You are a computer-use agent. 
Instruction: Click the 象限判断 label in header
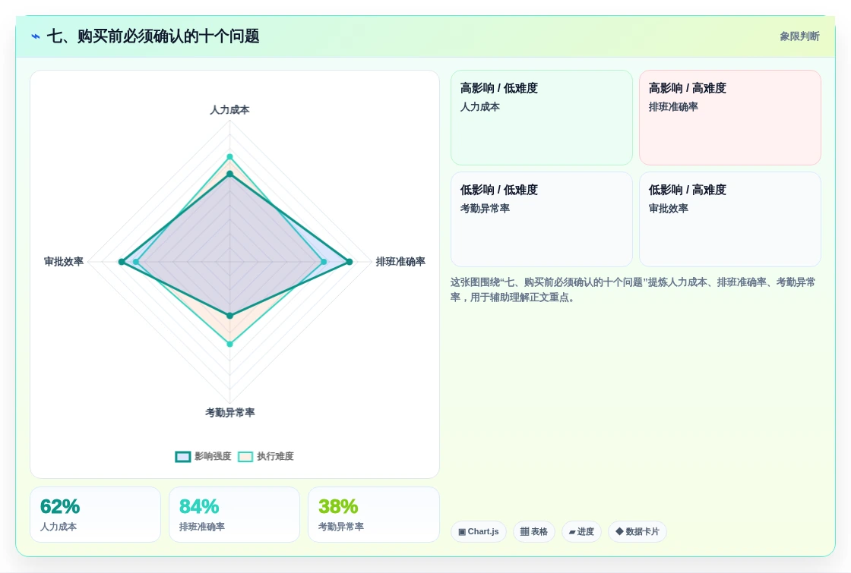[x=799, y=36]
